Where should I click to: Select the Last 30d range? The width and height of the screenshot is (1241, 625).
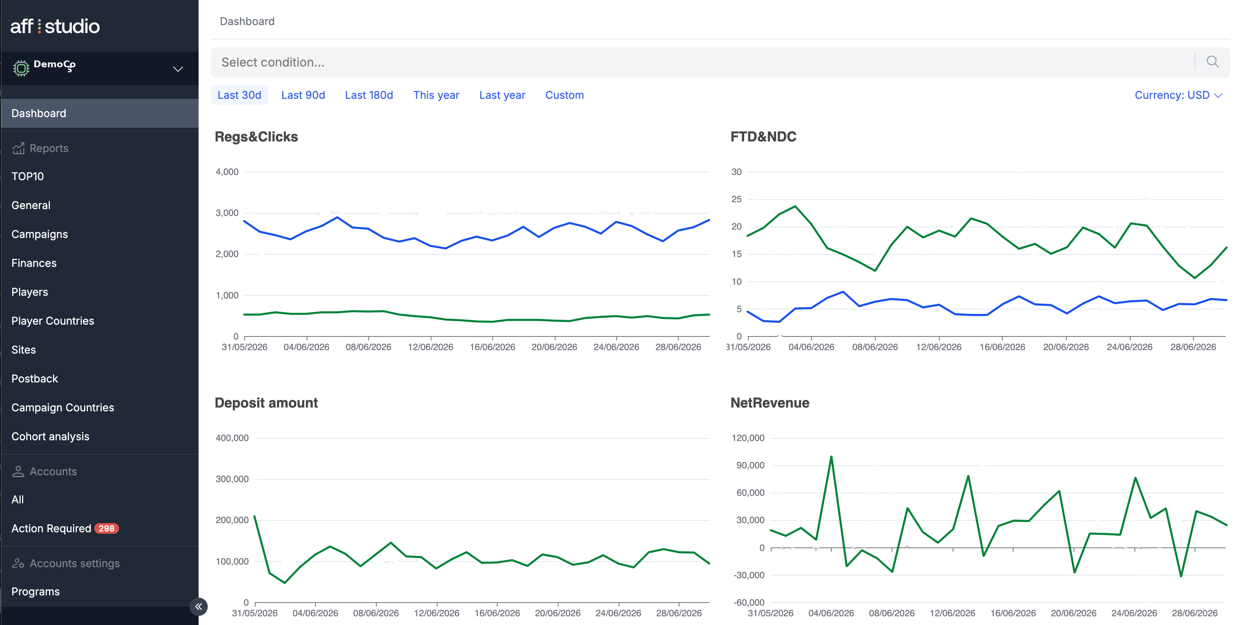point(239,95)
